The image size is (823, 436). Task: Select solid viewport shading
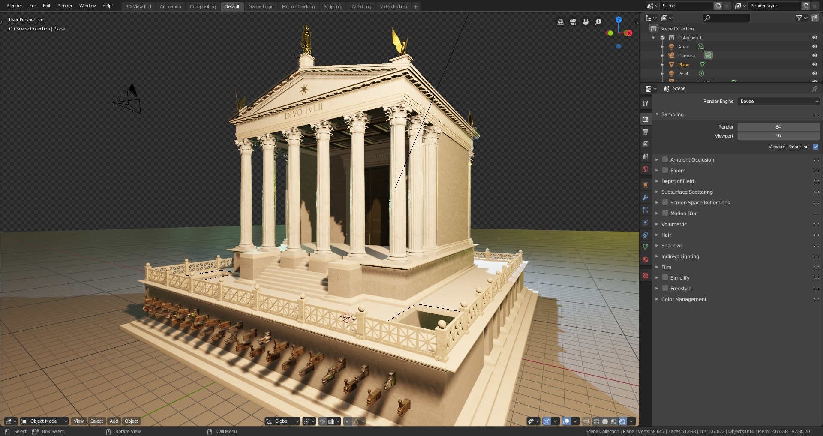pyautogui.click(x=605, y=421)
